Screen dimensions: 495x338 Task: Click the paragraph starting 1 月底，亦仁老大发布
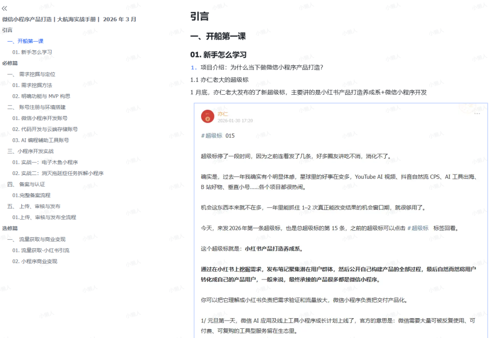[308, 92]
